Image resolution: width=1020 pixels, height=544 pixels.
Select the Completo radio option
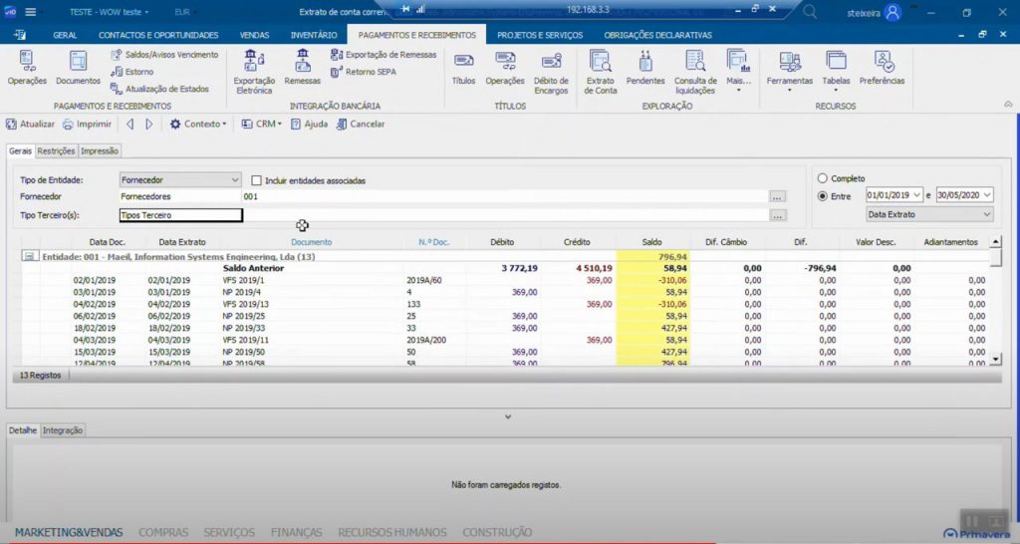[x=822, y=178]
